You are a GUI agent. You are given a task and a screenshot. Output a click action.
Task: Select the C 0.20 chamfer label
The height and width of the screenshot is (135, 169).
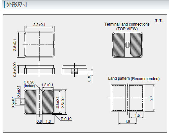pos(29,82)
